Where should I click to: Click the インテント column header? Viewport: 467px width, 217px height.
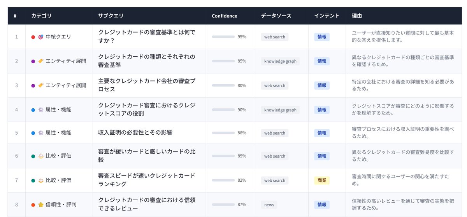point(327,16)
